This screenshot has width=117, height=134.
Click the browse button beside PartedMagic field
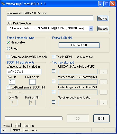coord(103,92)
